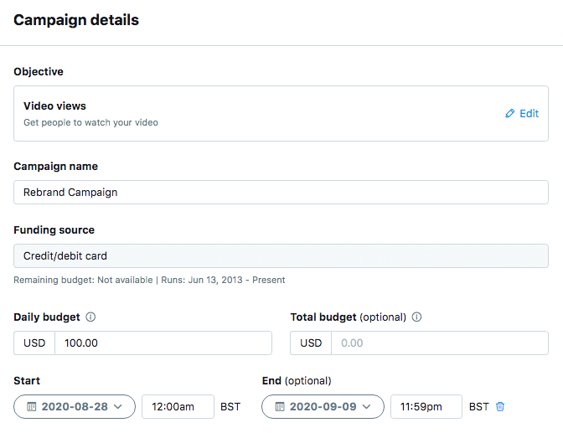
Task: Select the 2020-09-09 end date picker
Action: (323, 406)
